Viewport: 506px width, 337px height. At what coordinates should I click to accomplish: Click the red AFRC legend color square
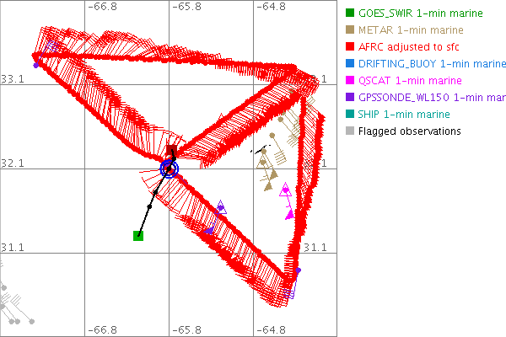tap(348, 47)
